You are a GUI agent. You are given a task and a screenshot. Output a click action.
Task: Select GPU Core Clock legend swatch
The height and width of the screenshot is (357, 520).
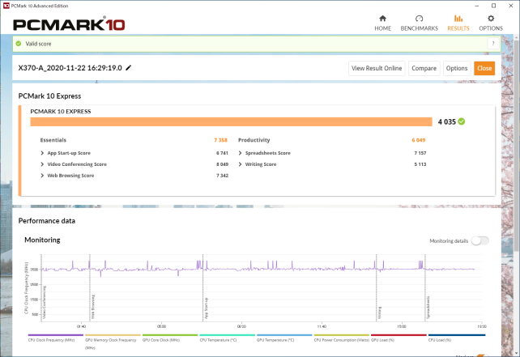[170, 335]
